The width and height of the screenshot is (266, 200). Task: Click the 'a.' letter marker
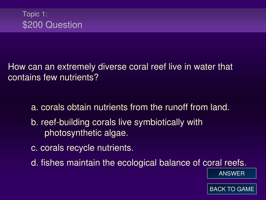(x=35, y=108)
